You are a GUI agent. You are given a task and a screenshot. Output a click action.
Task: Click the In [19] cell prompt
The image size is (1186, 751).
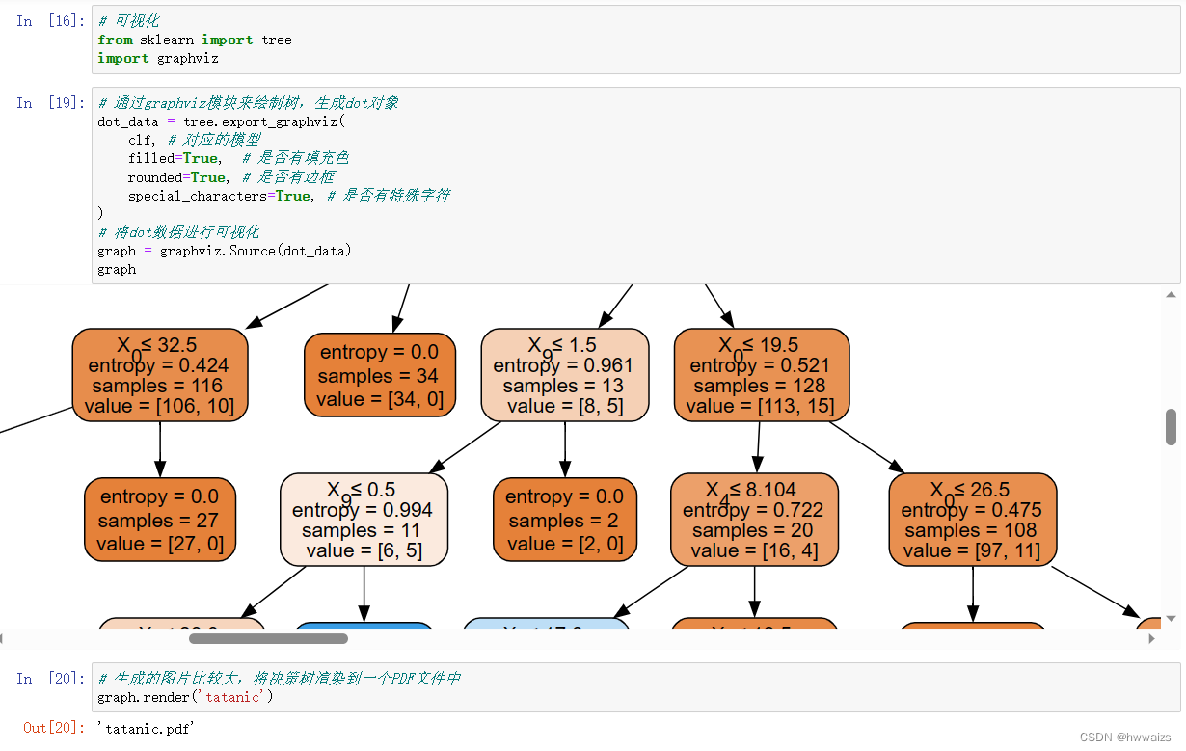[x=50, y=103]
